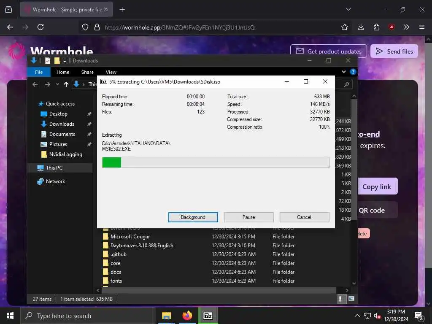The height and width of the screenshot is (324, 432).
Task: Click the Explorer search magnifier icon
Action: pyautogui.click(x=346, y=84)
